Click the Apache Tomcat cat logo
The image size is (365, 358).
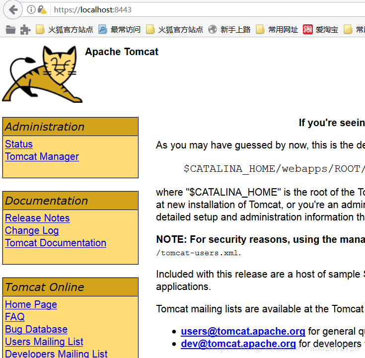tap(42, 74)
